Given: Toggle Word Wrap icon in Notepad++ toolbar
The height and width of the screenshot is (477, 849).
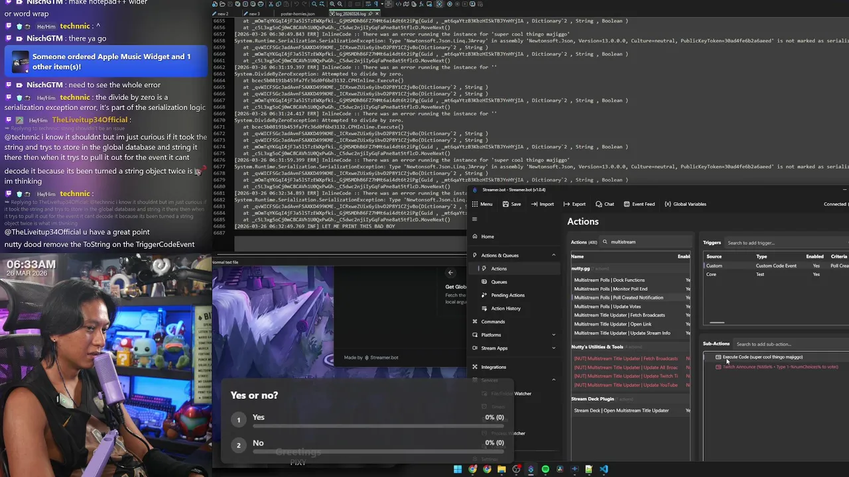Looking at the screenshot, I should click(368, 4).
